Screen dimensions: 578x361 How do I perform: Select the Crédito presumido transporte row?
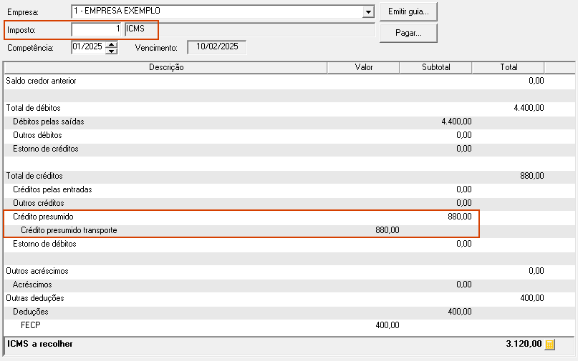tap(289, 230)
